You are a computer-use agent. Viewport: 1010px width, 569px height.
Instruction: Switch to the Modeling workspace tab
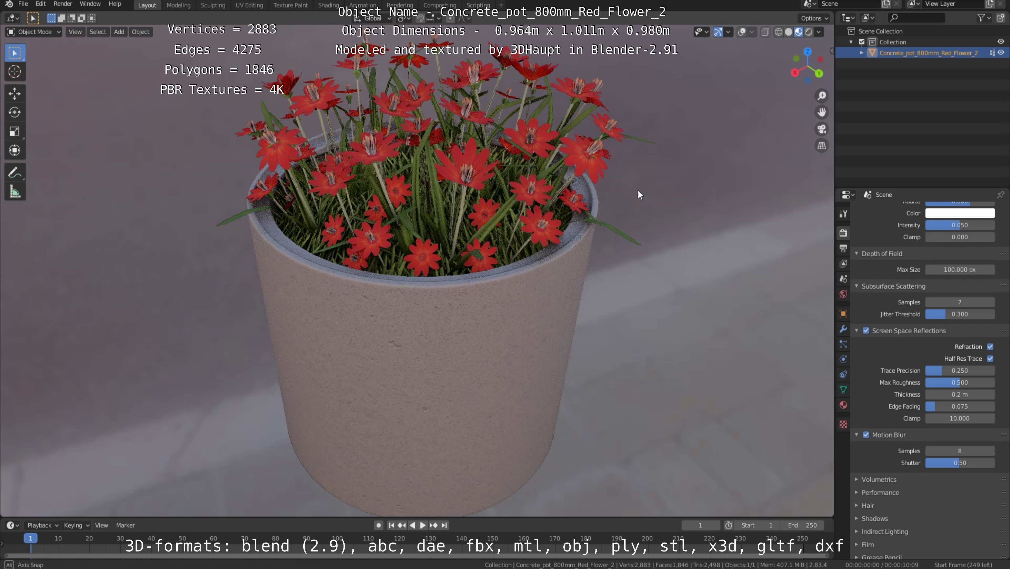[x=179, y=5]
